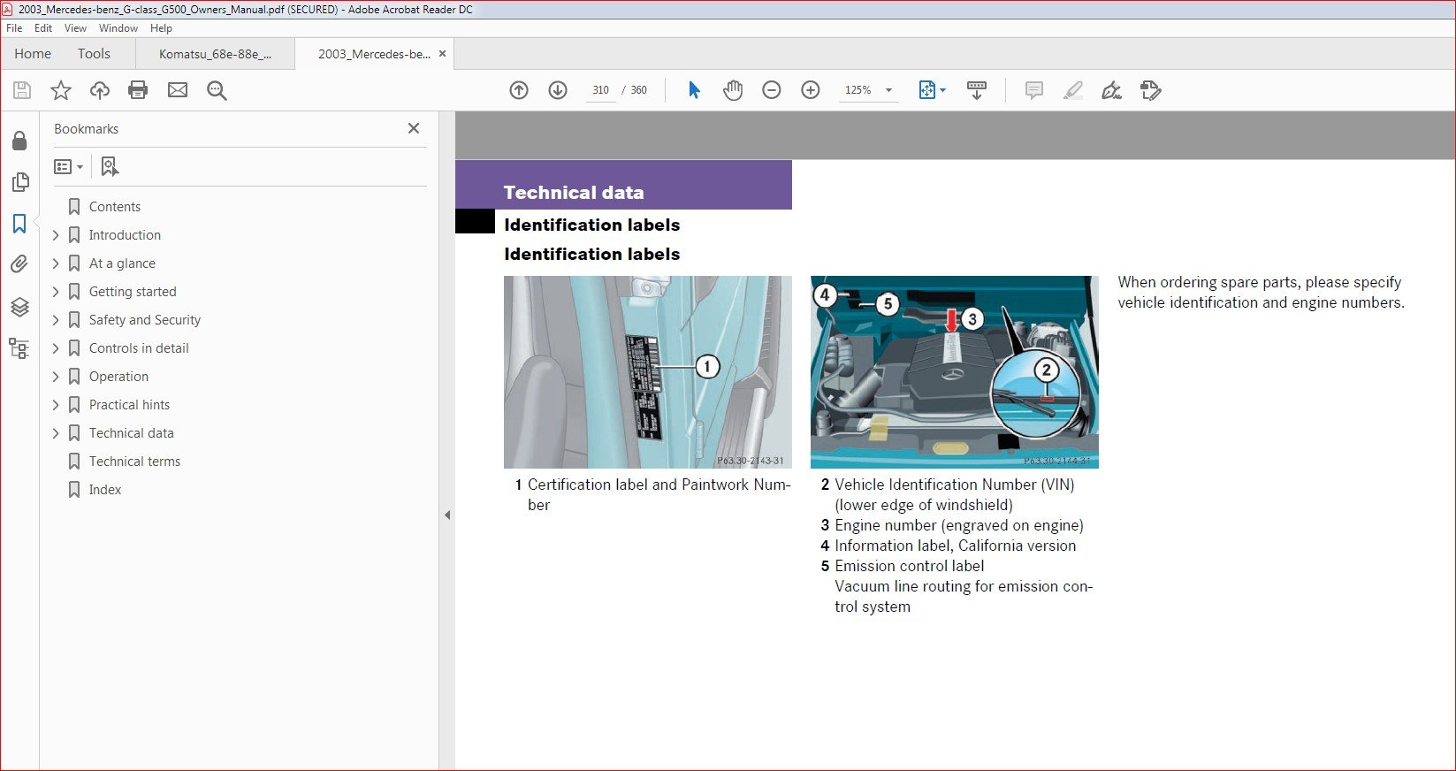Zoom out with the minus button
1456x771 pixels.
[x=772, y=90]
